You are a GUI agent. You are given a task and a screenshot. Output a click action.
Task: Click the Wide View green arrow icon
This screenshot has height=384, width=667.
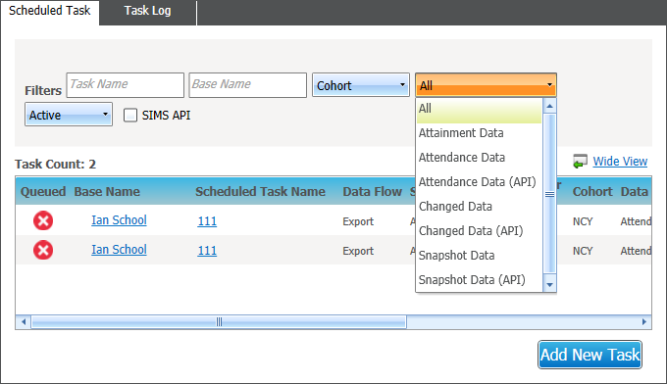tap(580, 162)
